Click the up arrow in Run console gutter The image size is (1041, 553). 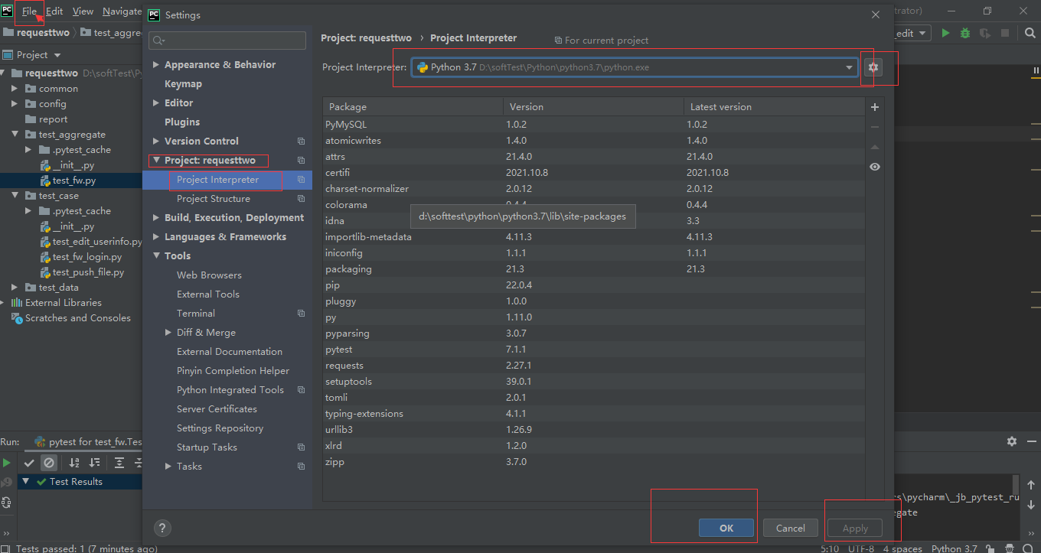(x=1031, y=485)
